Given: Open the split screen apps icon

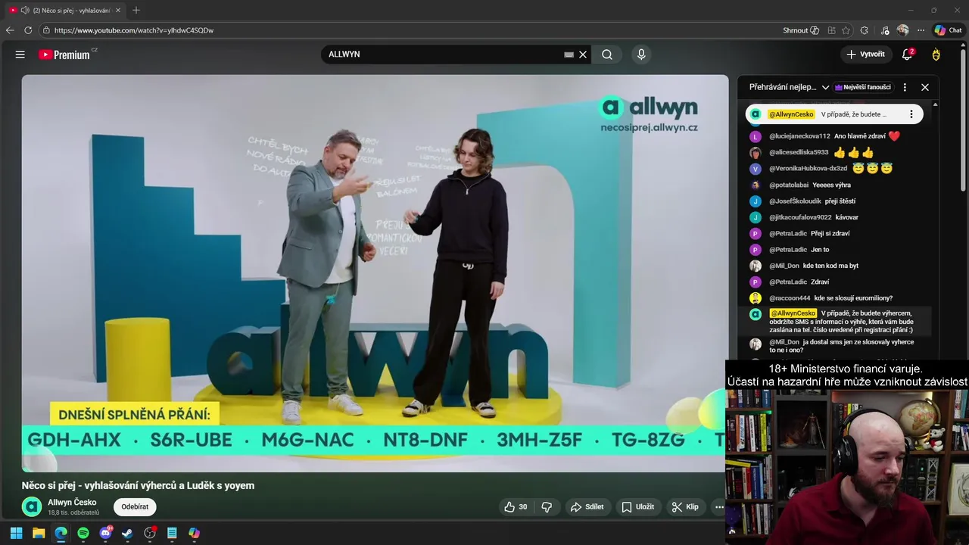Looking at the screenshot, I should coord(832,30).
